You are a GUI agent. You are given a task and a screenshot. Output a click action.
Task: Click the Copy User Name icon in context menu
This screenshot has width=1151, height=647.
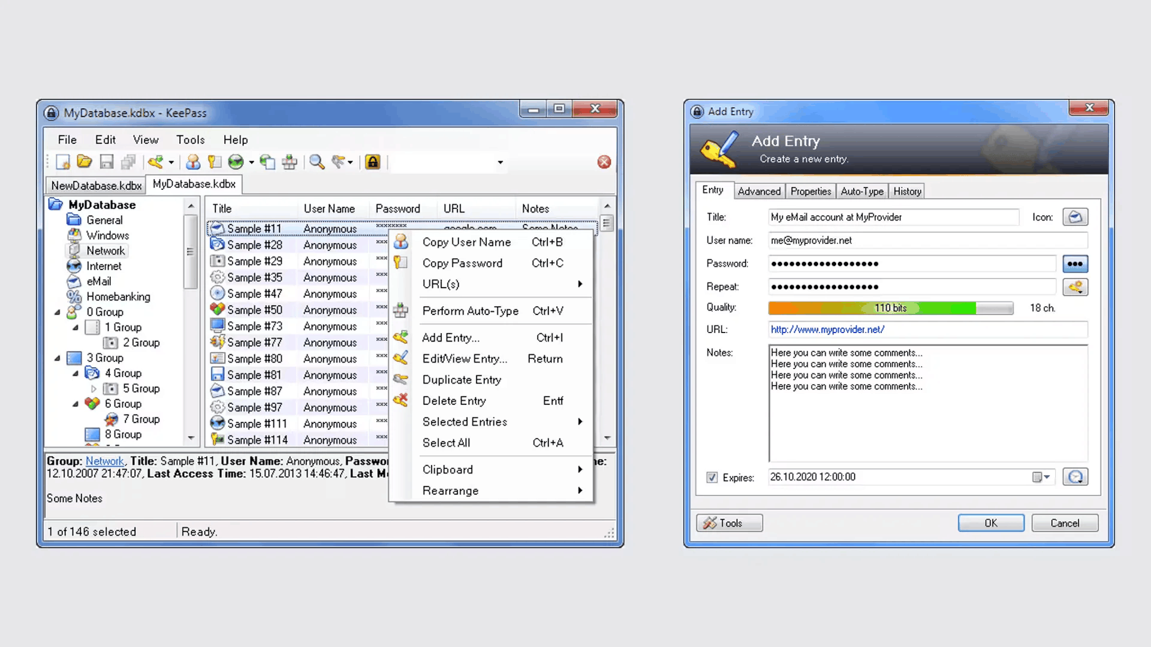[x=401, y=241]
